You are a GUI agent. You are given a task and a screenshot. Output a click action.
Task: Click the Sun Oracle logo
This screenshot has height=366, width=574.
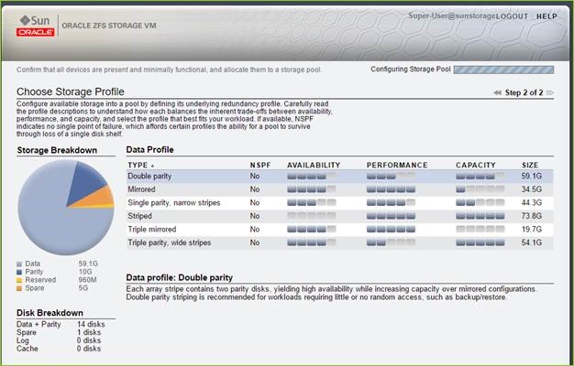(35, 26)
